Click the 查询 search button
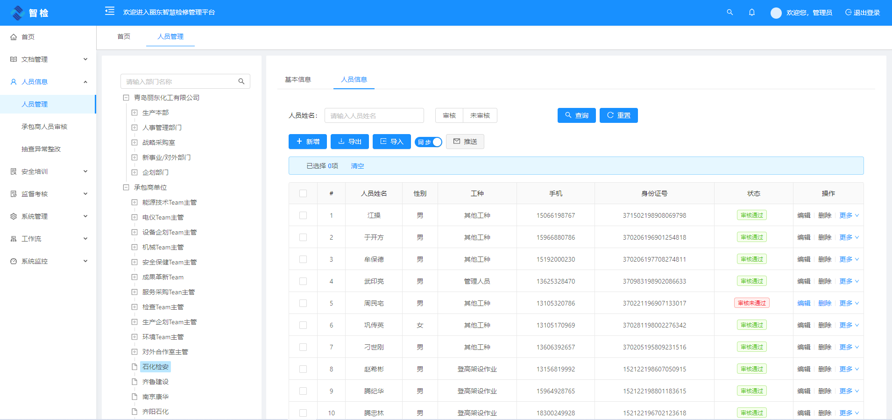892x420 pixels. tap(577, 115)
